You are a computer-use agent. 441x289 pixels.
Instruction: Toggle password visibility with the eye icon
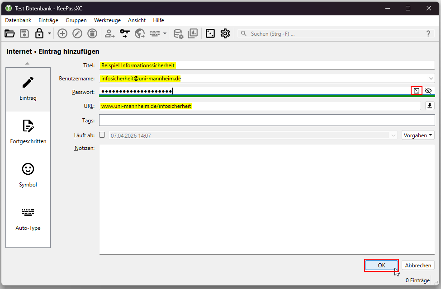pos(428,91)
